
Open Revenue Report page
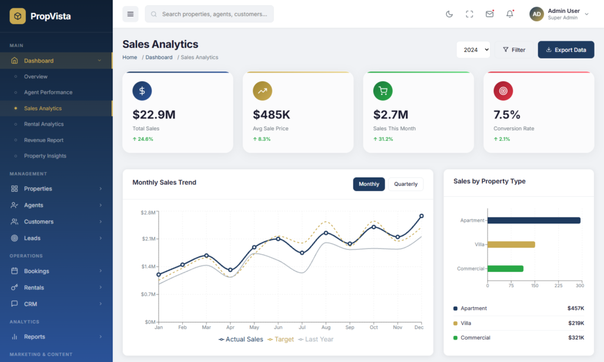tap(56, 140)
